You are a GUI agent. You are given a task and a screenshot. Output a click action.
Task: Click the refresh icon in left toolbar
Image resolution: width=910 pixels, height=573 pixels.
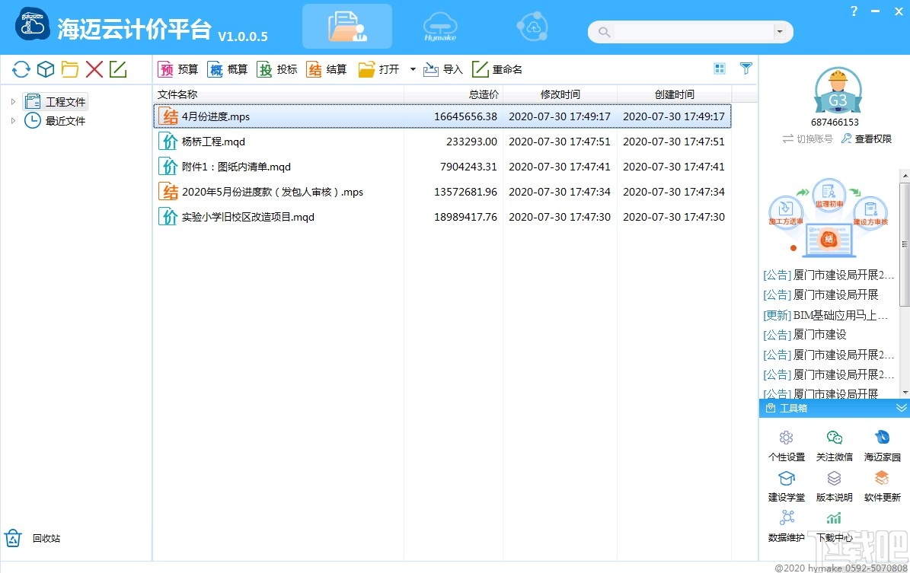coord(21,69)
